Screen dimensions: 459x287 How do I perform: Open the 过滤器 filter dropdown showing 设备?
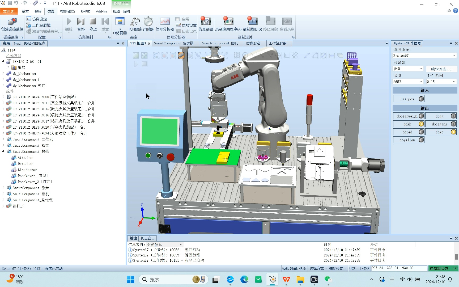[x=408, y=69]
